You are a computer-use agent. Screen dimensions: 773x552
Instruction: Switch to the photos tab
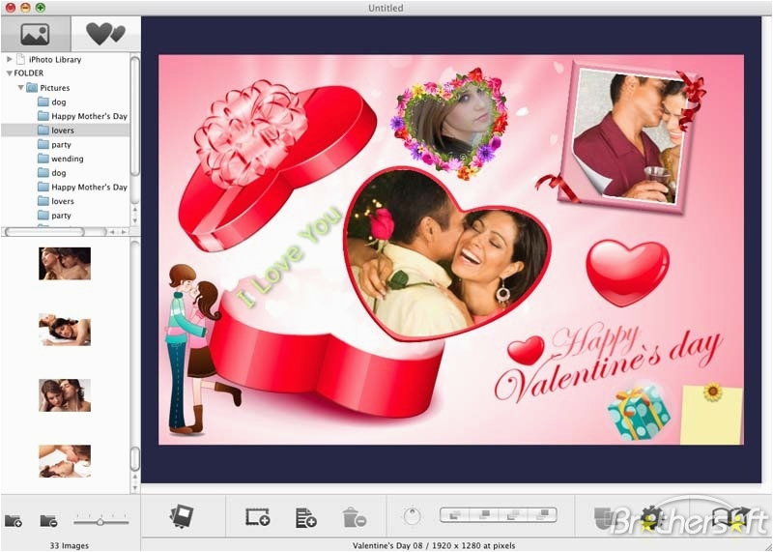[35, 35]
